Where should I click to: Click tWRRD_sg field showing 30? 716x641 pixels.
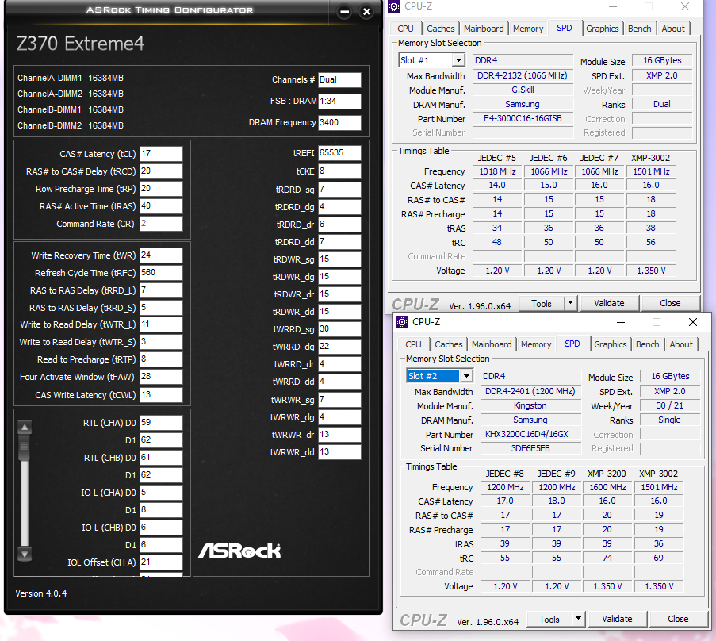pos(339,328)
